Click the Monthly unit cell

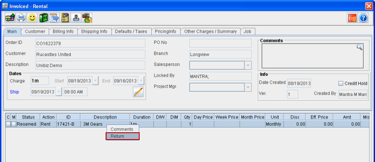point(275,124)
